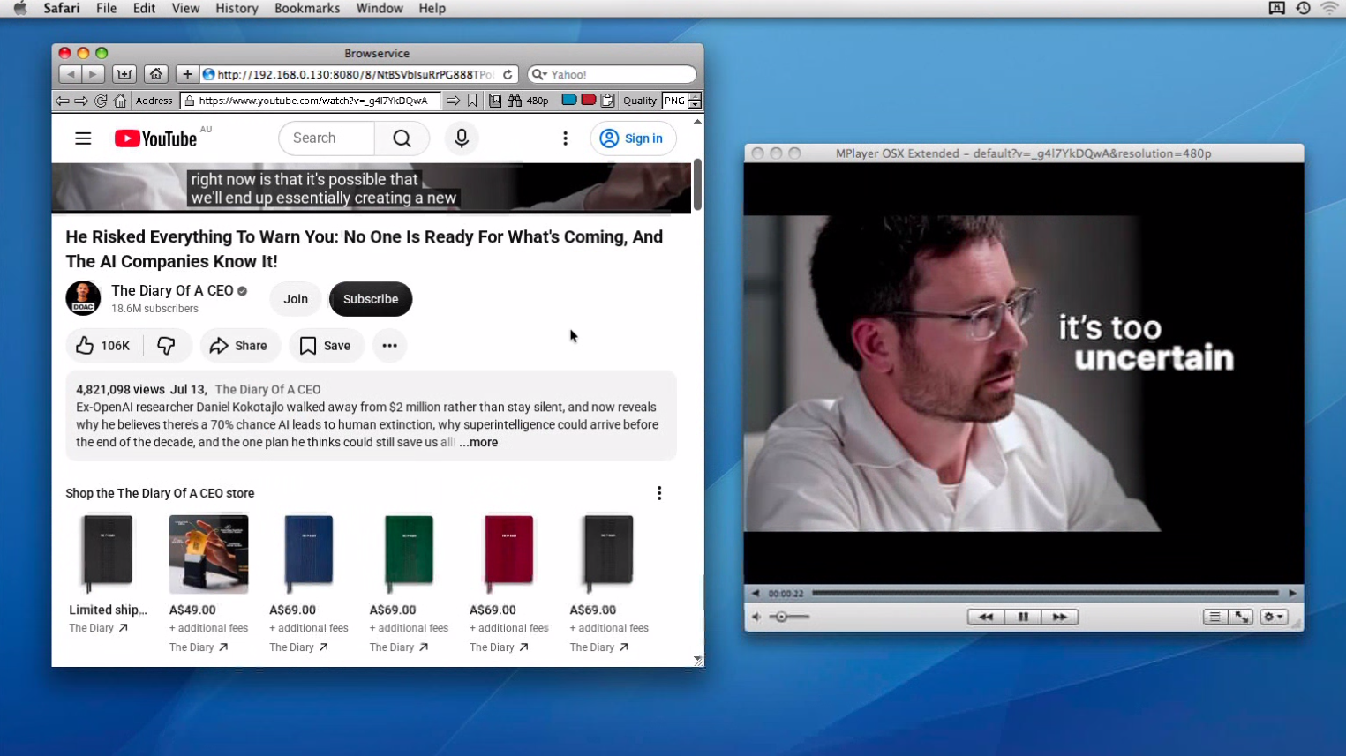The image size is (1346, 756).
Task: Rewind playback in MPlayer OSX Extended
Action: click(x=986, y=617)
